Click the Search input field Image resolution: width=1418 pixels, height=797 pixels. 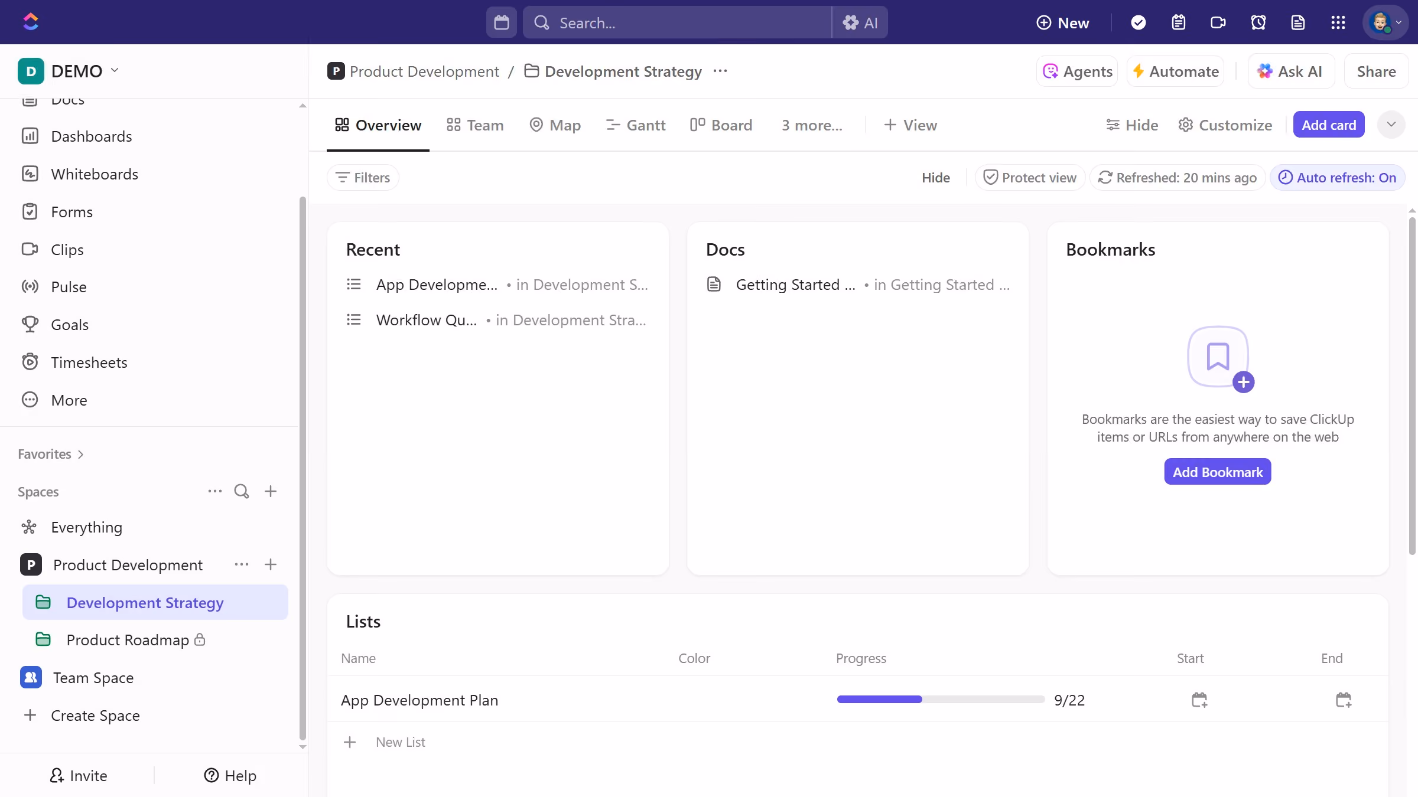(x=677, y=22)
